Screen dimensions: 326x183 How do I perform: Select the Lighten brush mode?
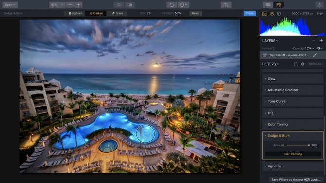pyautogui.click(x=75, y=13)
